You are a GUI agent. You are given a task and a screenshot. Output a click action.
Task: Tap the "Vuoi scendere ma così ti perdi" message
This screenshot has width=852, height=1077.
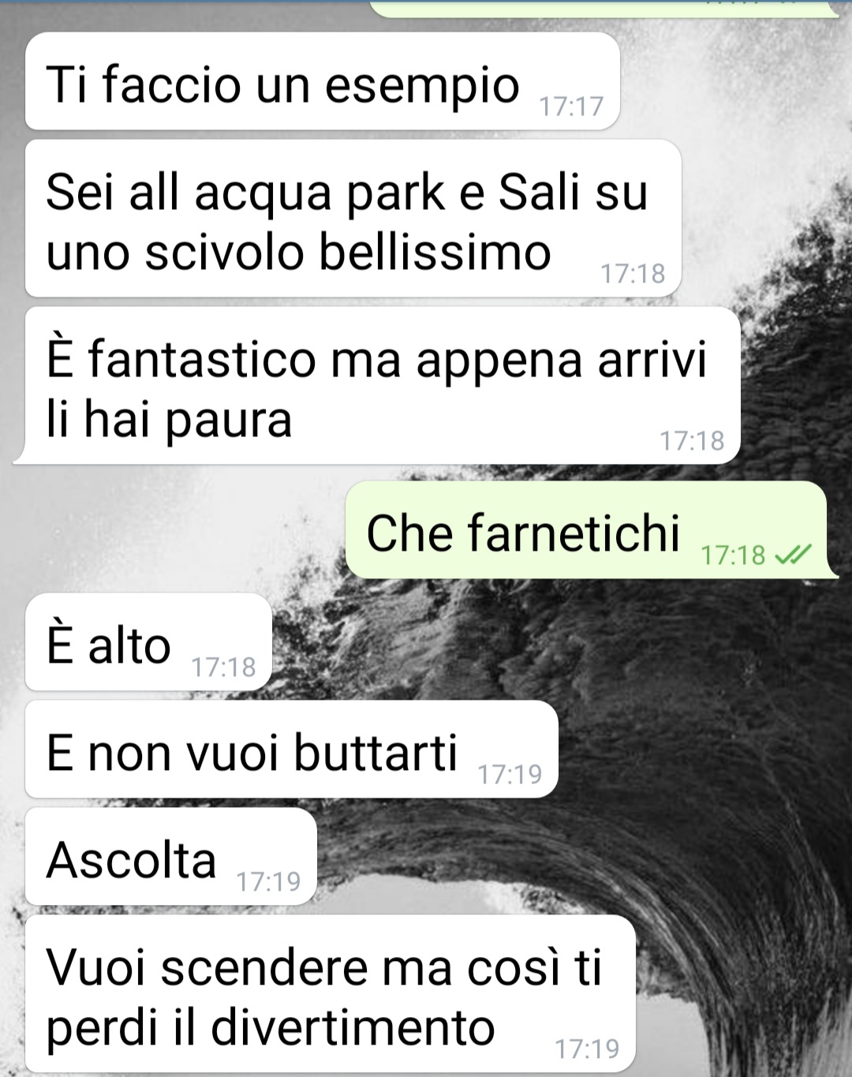[330, 994]
